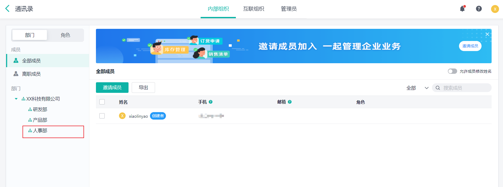This screenshot has height=187, width=503.
Task: Switch to the 角色 tab in sidebar
Action: (x=65, y=35)
